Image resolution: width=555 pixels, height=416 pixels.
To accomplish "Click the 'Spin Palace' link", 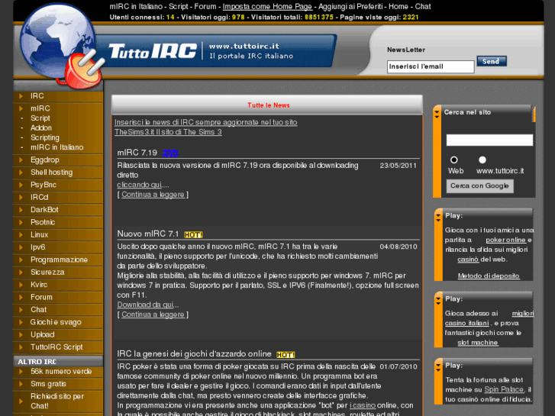I will click(504, 389).
